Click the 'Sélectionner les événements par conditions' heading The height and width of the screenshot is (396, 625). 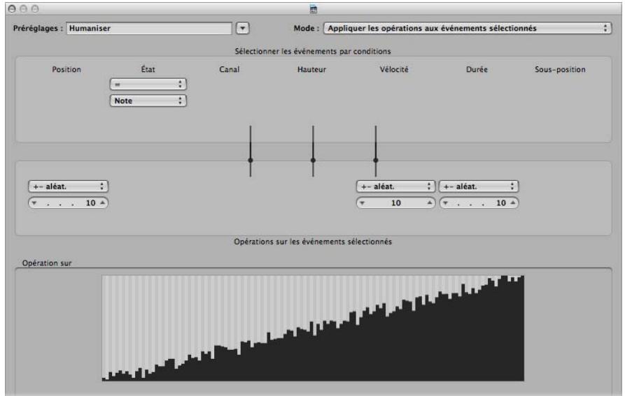point(313,51)
